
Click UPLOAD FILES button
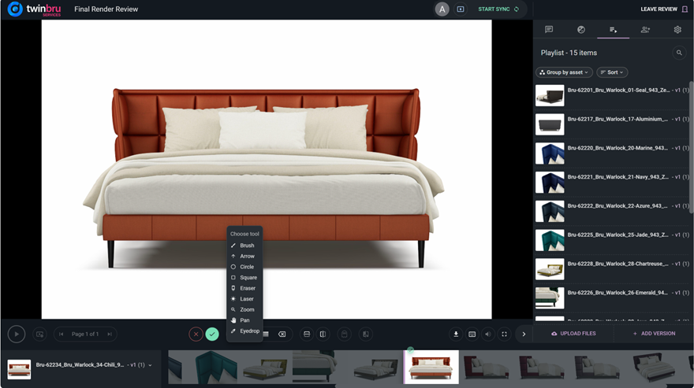573,333
